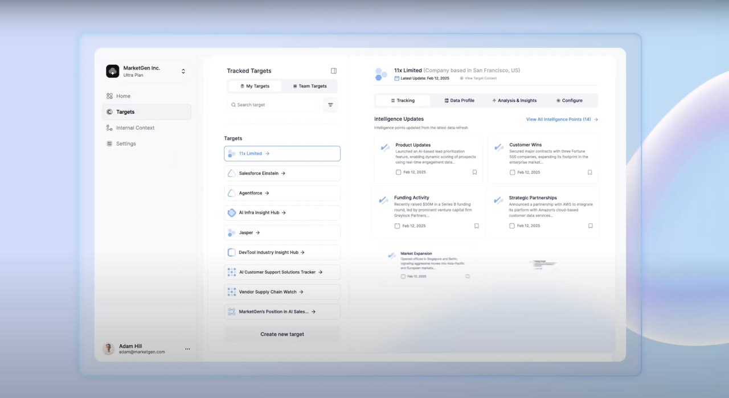Bookmark the Market Expansion card
This screenshot has width=729, height=398.
coord(468,277)
